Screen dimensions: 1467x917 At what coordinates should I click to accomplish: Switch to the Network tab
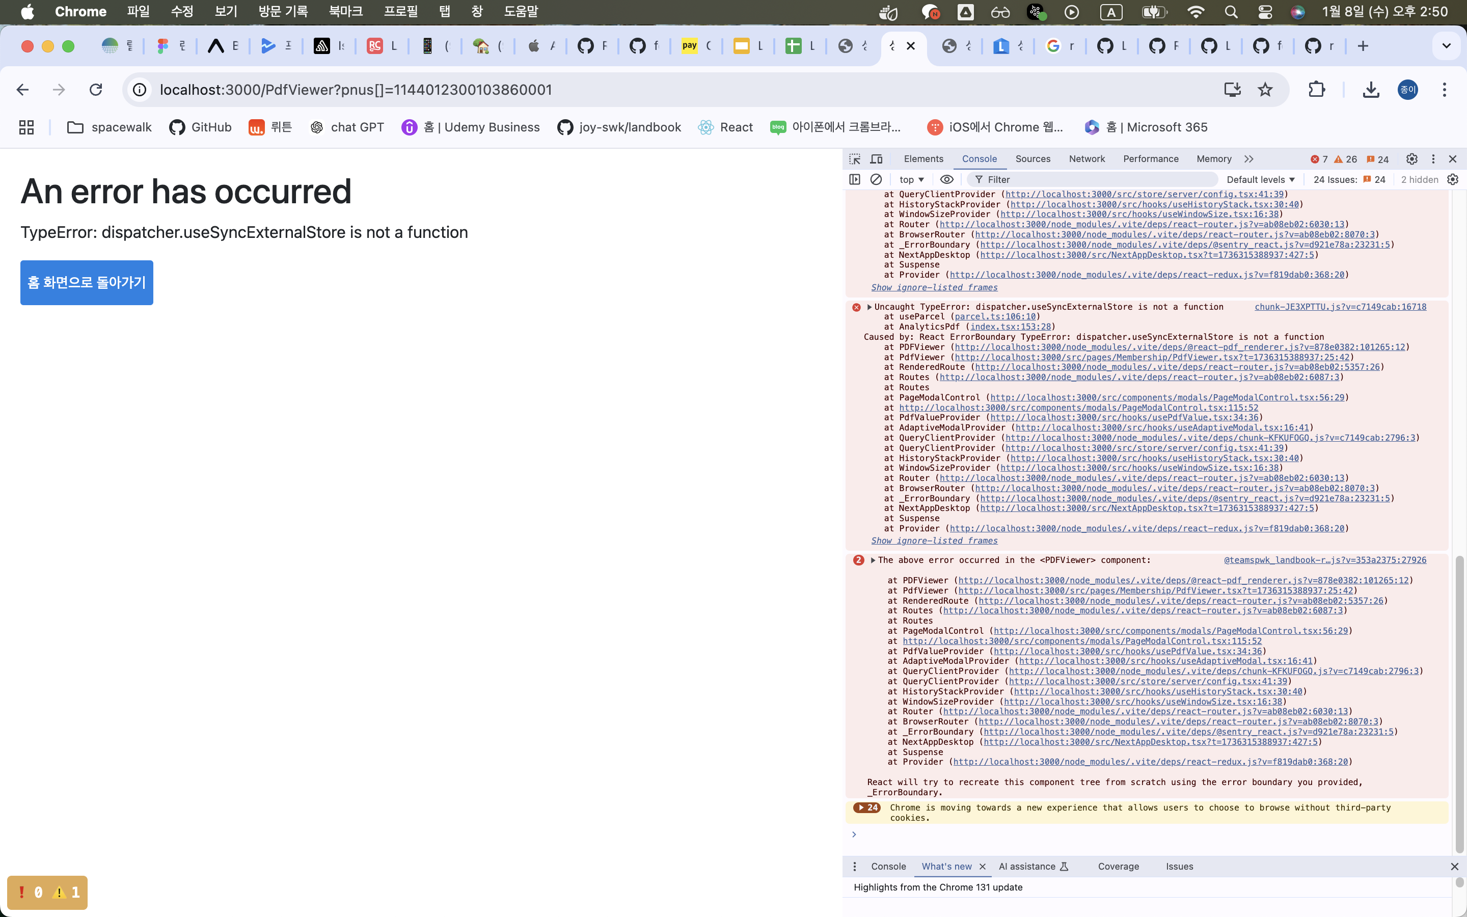[x=1086, y=159]
